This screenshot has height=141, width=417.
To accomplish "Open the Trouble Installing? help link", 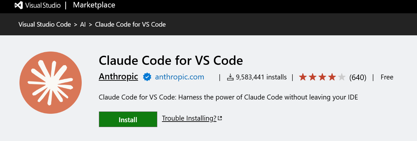I will tap(189, 118).
